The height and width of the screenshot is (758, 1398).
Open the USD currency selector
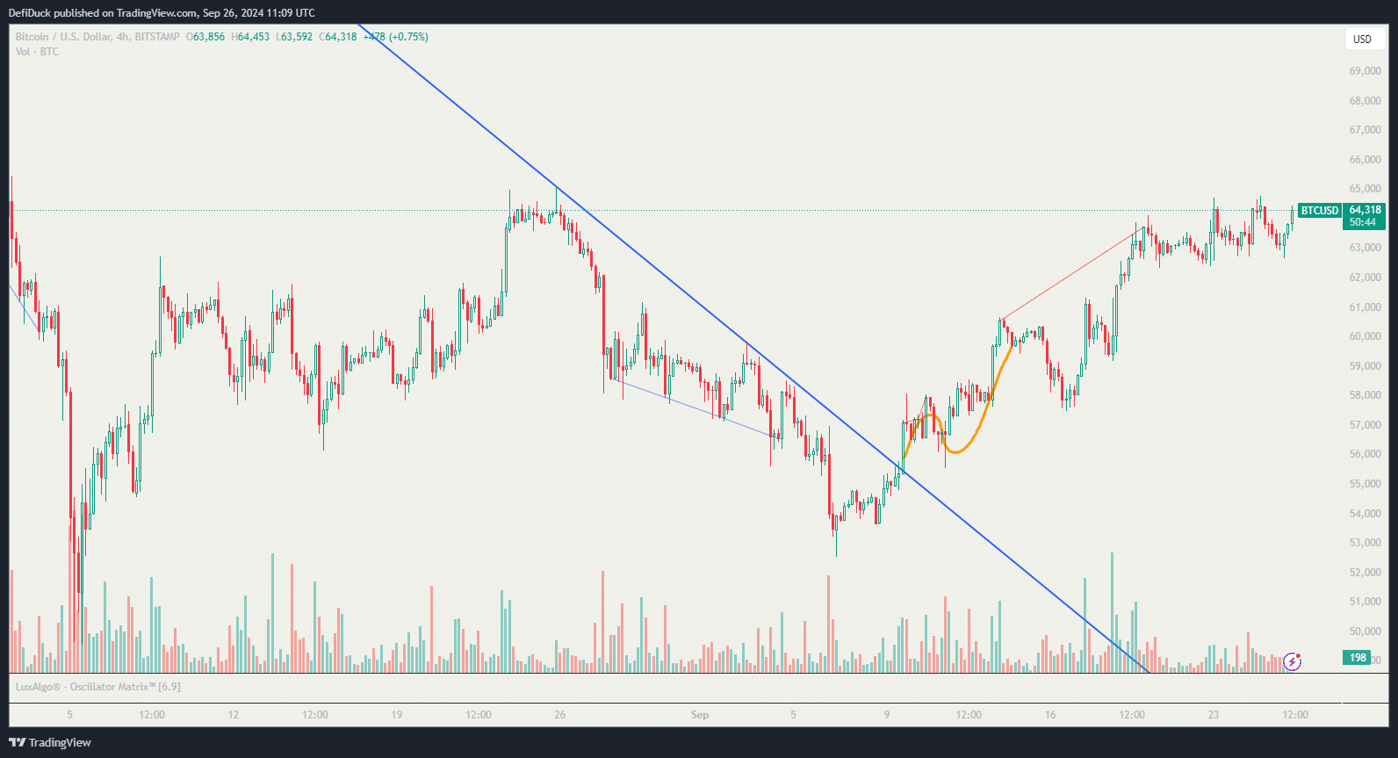(x=1365, y=39)
